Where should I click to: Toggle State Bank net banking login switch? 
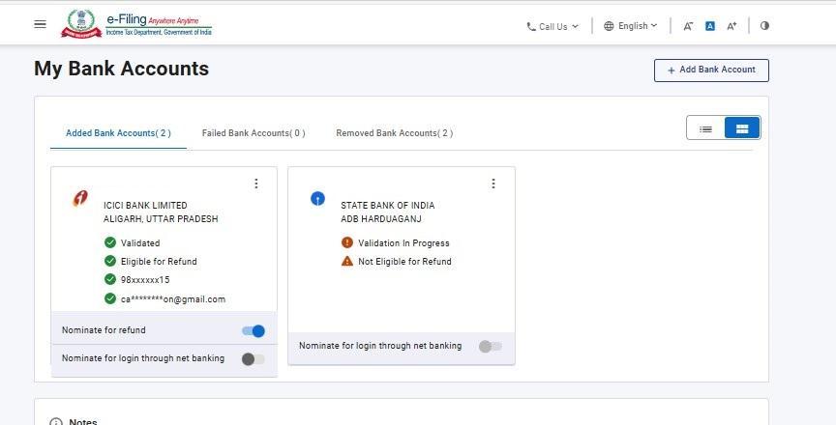490,347
